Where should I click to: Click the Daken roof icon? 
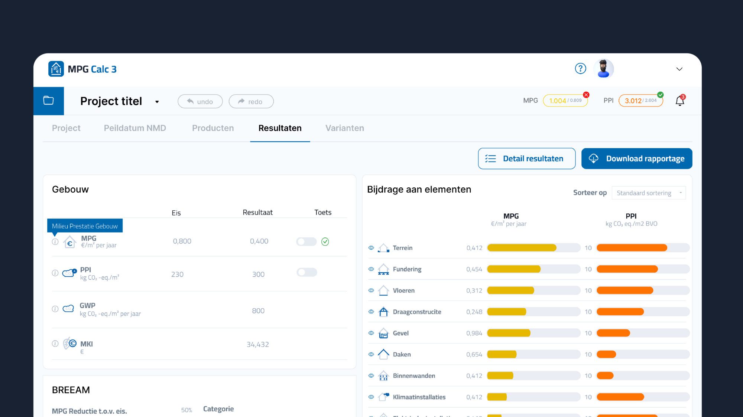pyautogui.click(x=383, y=354)
